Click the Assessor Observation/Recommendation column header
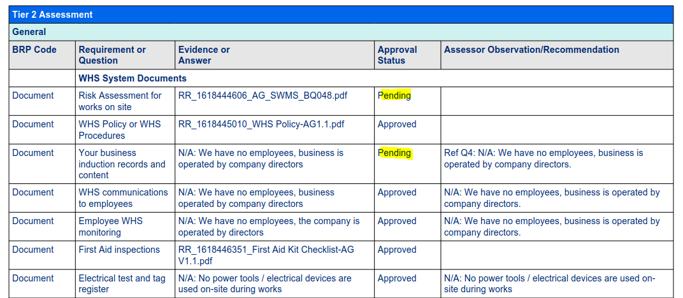This screenshot has height=298, width=683. [531, 50]
